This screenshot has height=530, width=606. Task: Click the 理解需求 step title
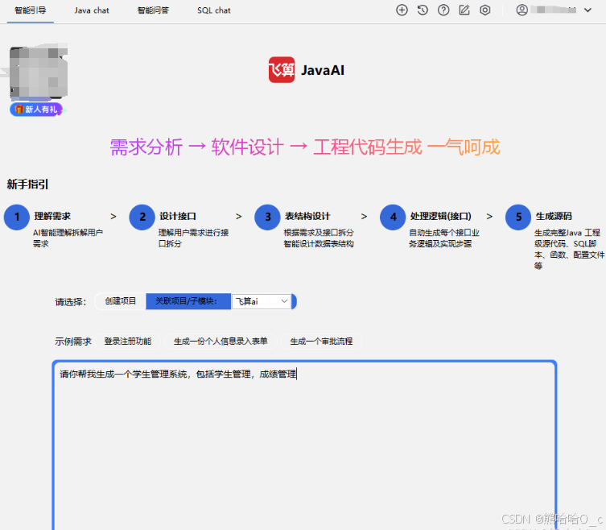pos(52,216)
